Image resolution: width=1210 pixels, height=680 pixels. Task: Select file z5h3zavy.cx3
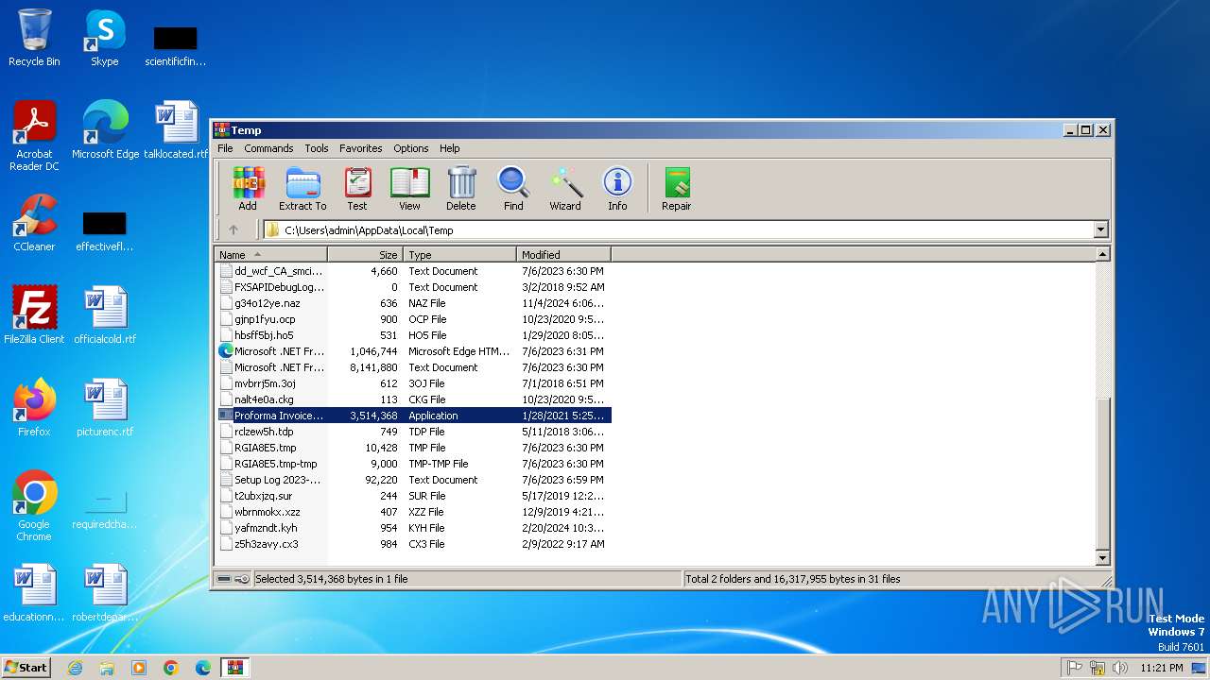pyautogui.click(x=414, y=544)
